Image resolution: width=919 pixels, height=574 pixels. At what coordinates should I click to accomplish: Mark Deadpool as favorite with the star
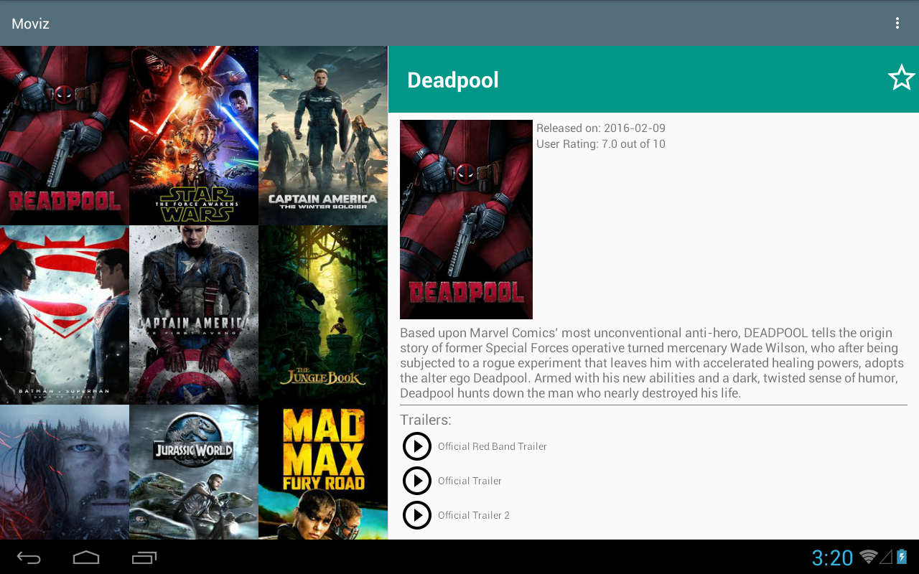(x=901, y=77)
